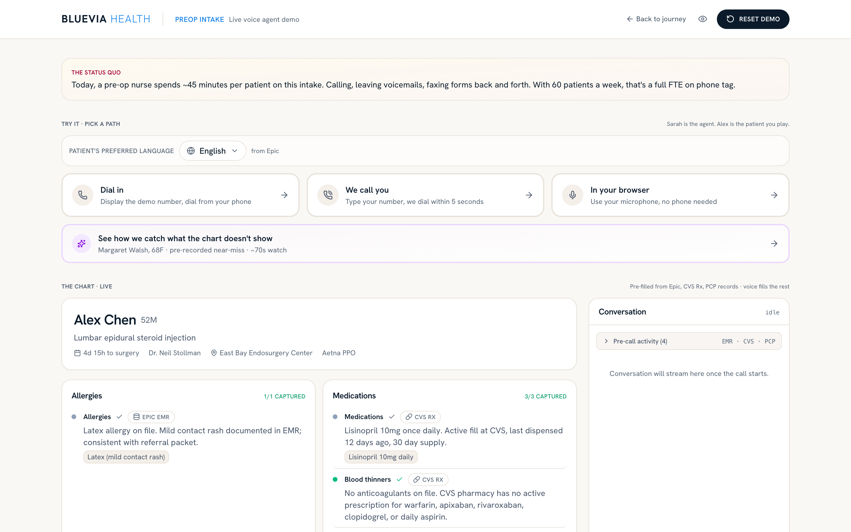The image size is (851, 532).
Task: Click Lumbar epidural steroid injection text
Action: click(x=135, y=338)
